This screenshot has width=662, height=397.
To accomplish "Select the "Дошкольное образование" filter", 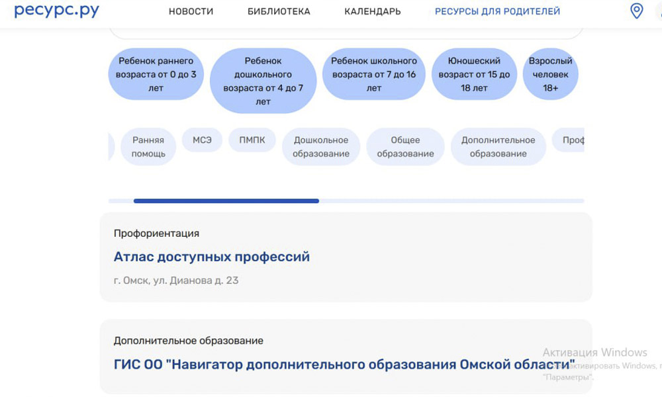I will coord(320,146).
